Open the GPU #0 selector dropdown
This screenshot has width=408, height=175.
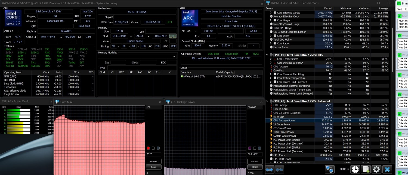click(189, 31)
